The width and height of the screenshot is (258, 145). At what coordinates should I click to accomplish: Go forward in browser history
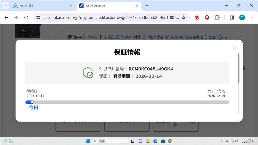(x=16, y=17)
